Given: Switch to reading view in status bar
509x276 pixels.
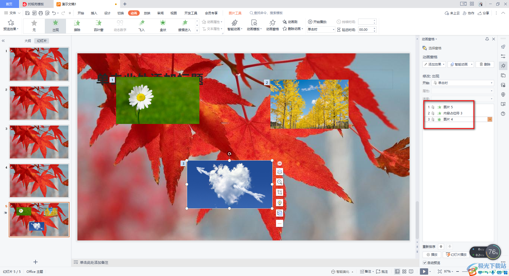Looking at the screenshot, I should click(411, 271).
